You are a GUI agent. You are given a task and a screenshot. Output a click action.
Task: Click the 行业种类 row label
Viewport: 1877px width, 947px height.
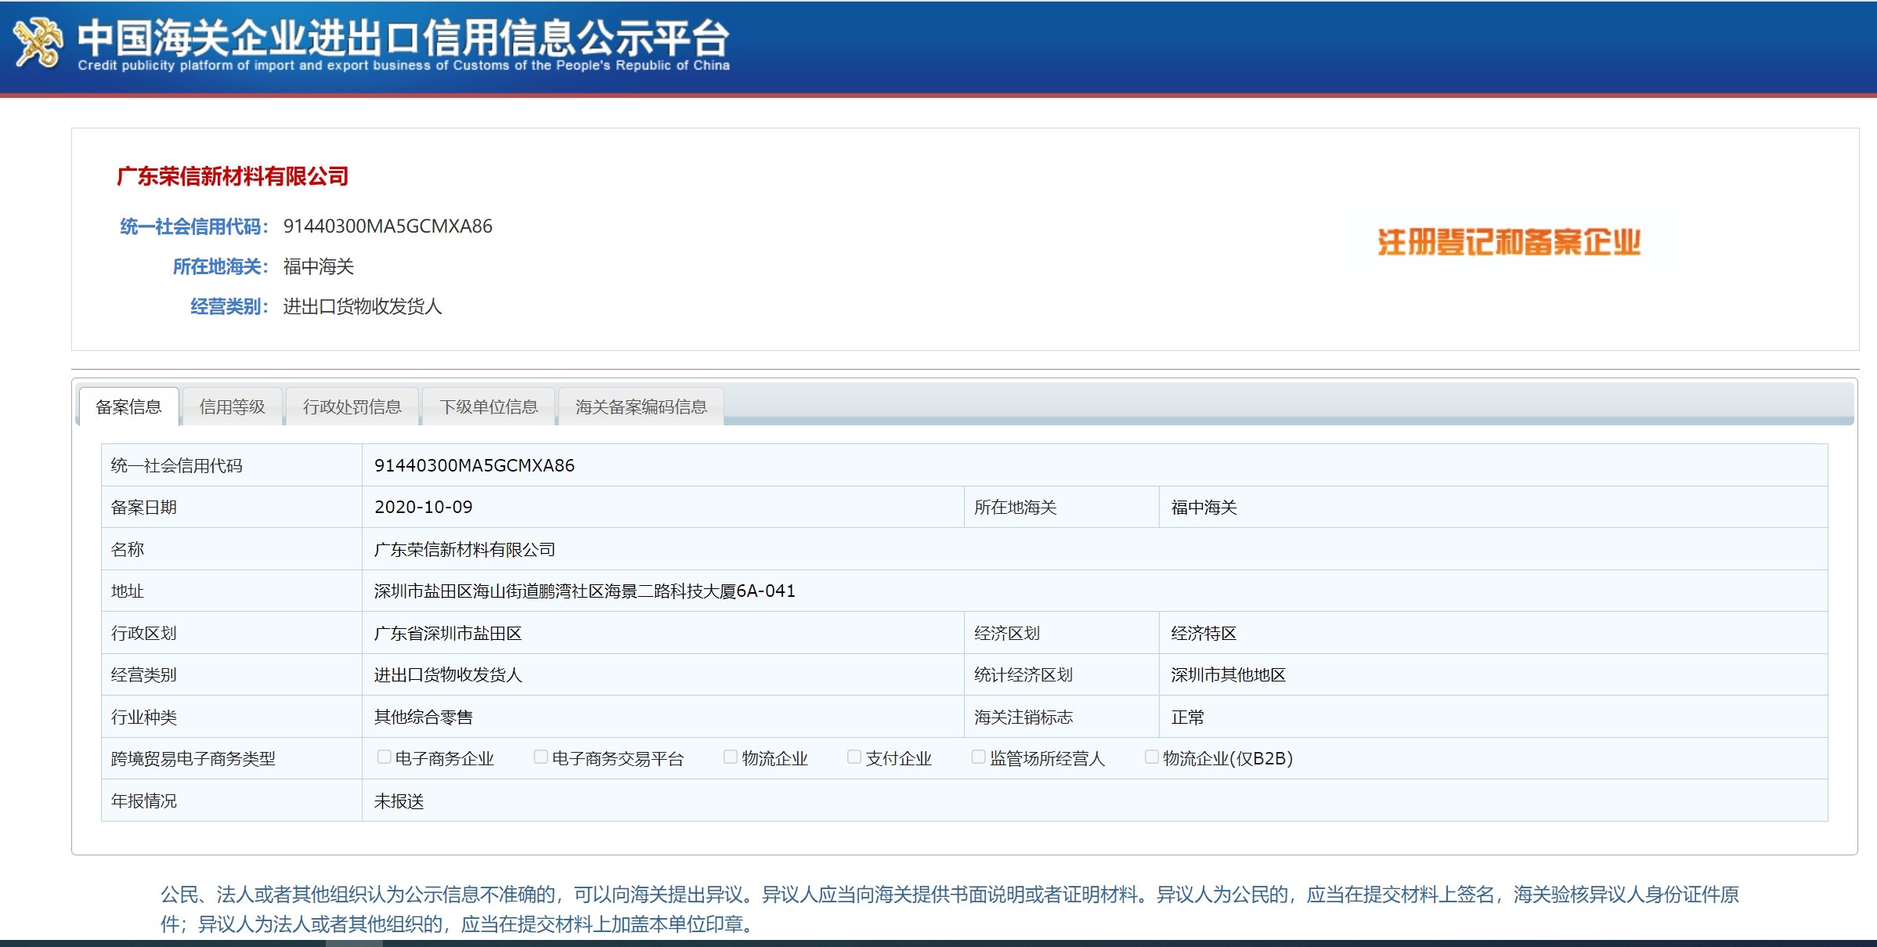(x=144, y=717)
